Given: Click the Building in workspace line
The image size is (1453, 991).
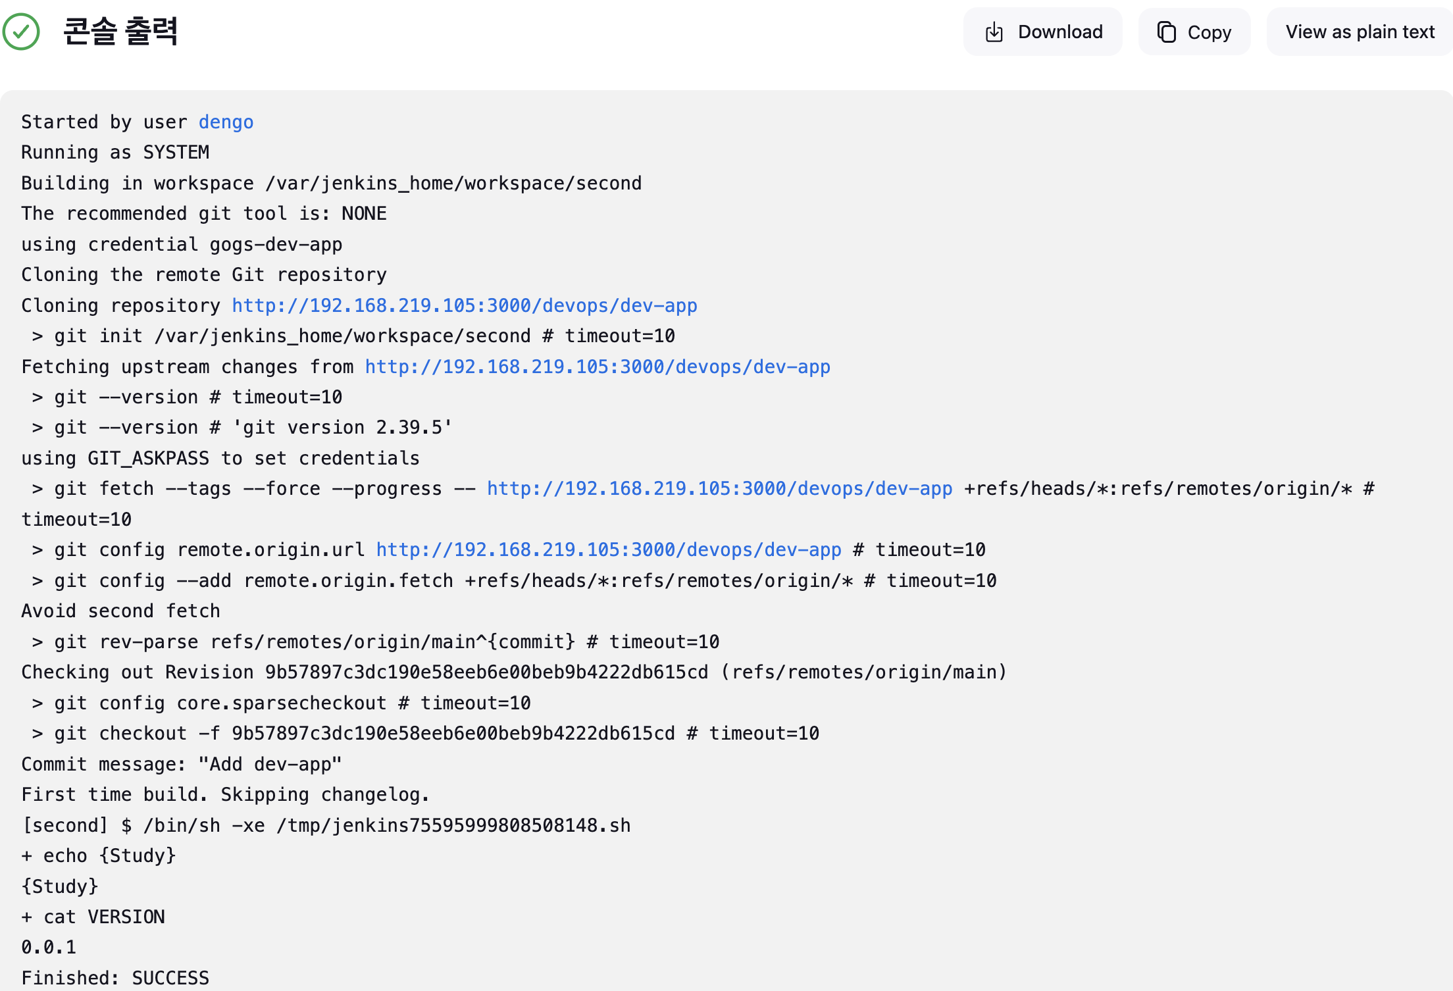Looking at the screenshot, I should pyautogui.click(x=331, y=184).
